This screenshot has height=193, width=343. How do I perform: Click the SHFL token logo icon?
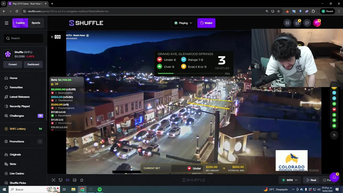click(8, 54)
